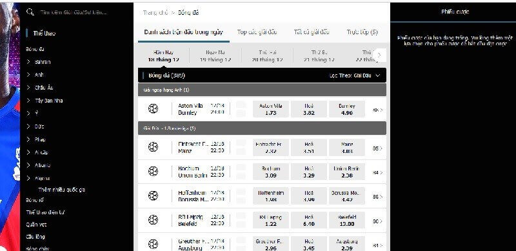
Task: Open the Trực tiếp (5) tab
Action: pyautogui.click(x=362, y=32)
